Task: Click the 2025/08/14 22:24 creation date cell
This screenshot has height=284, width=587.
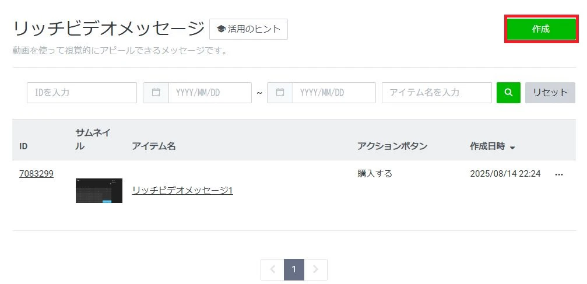Action: (505, 174)
